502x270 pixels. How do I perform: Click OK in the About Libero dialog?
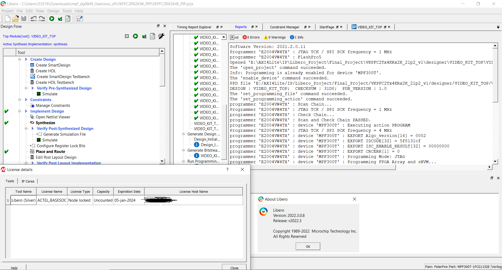[x=308, y=246]
